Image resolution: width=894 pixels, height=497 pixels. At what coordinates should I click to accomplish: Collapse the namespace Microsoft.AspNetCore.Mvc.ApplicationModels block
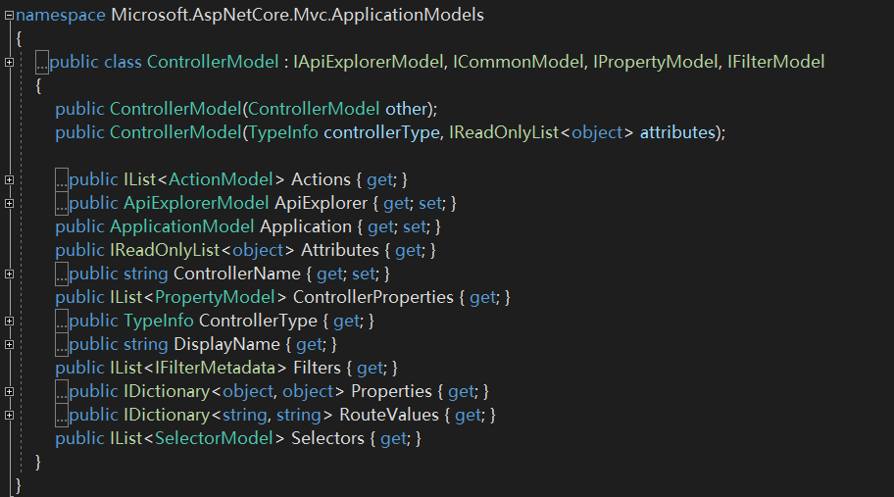[9, 16]
